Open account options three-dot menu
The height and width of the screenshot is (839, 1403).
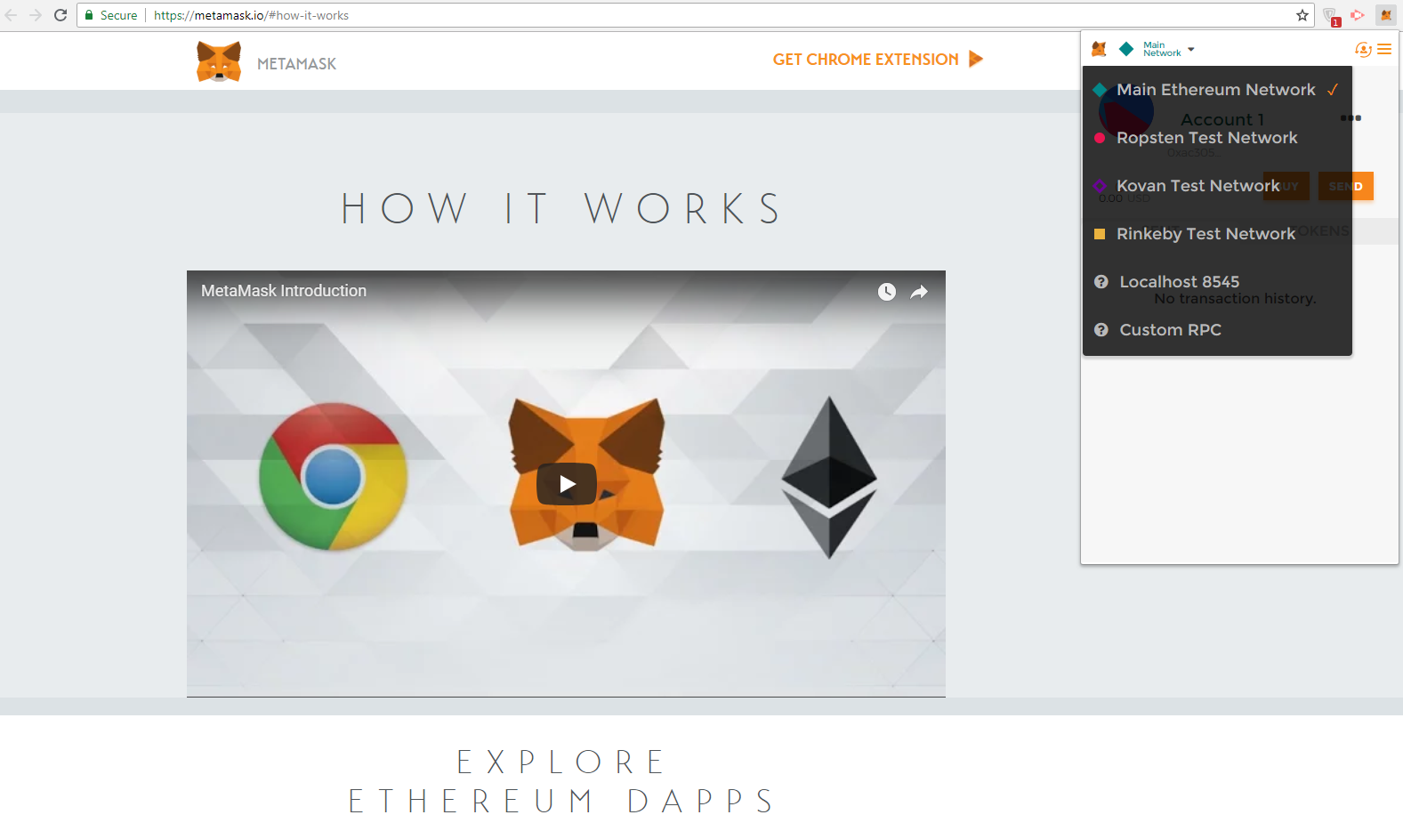click(x=1351, y=118)
